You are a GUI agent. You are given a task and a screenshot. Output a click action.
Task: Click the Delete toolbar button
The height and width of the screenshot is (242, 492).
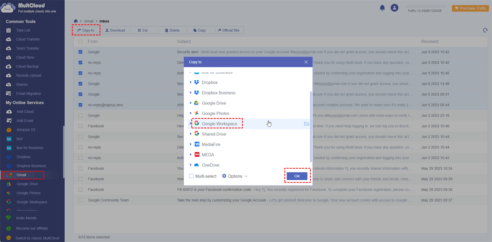172,30
